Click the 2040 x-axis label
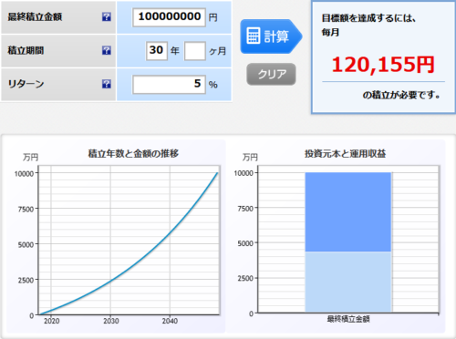456x339 pixels. click(170, 321)
